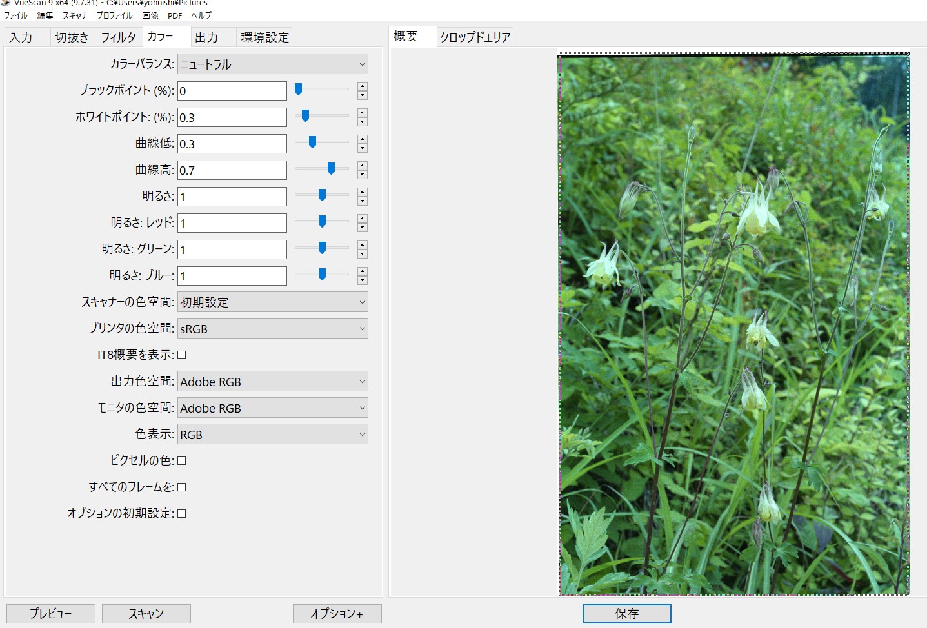
Task: Click the 曲線高 slider handle
Action: point(331,168)
